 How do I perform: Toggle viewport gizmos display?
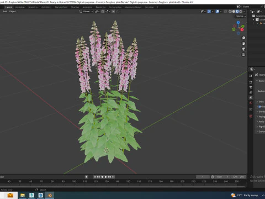pos(209,12)
